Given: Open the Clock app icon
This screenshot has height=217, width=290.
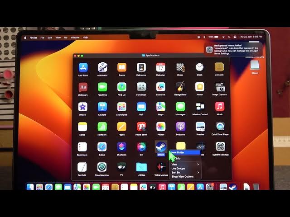Looking at the screenshot, I should click(199, 67).
